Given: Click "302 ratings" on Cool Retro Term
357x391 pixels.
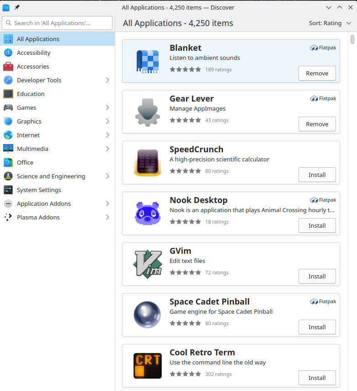Looking at the screenshot, I should point(218,374).
